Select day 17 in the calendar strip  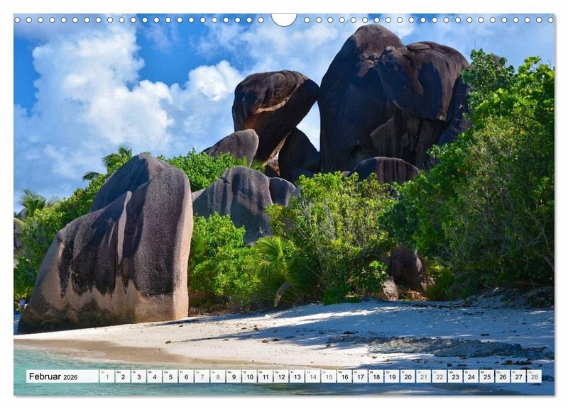pos(360,376)
